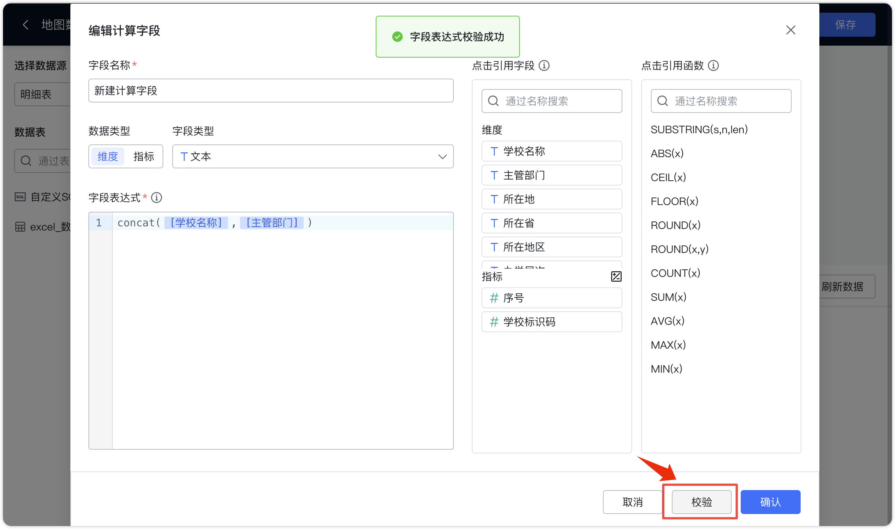Click search icon in field search box
Image resolution: width=895 pixels, height=529 pixels.
pyautogui.click(x=494, y=101)
